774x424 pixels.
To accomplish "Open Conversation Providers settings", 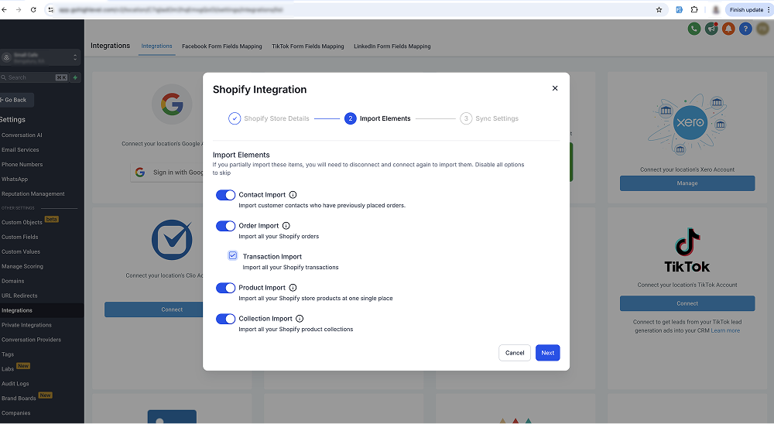I will point(31,340).
